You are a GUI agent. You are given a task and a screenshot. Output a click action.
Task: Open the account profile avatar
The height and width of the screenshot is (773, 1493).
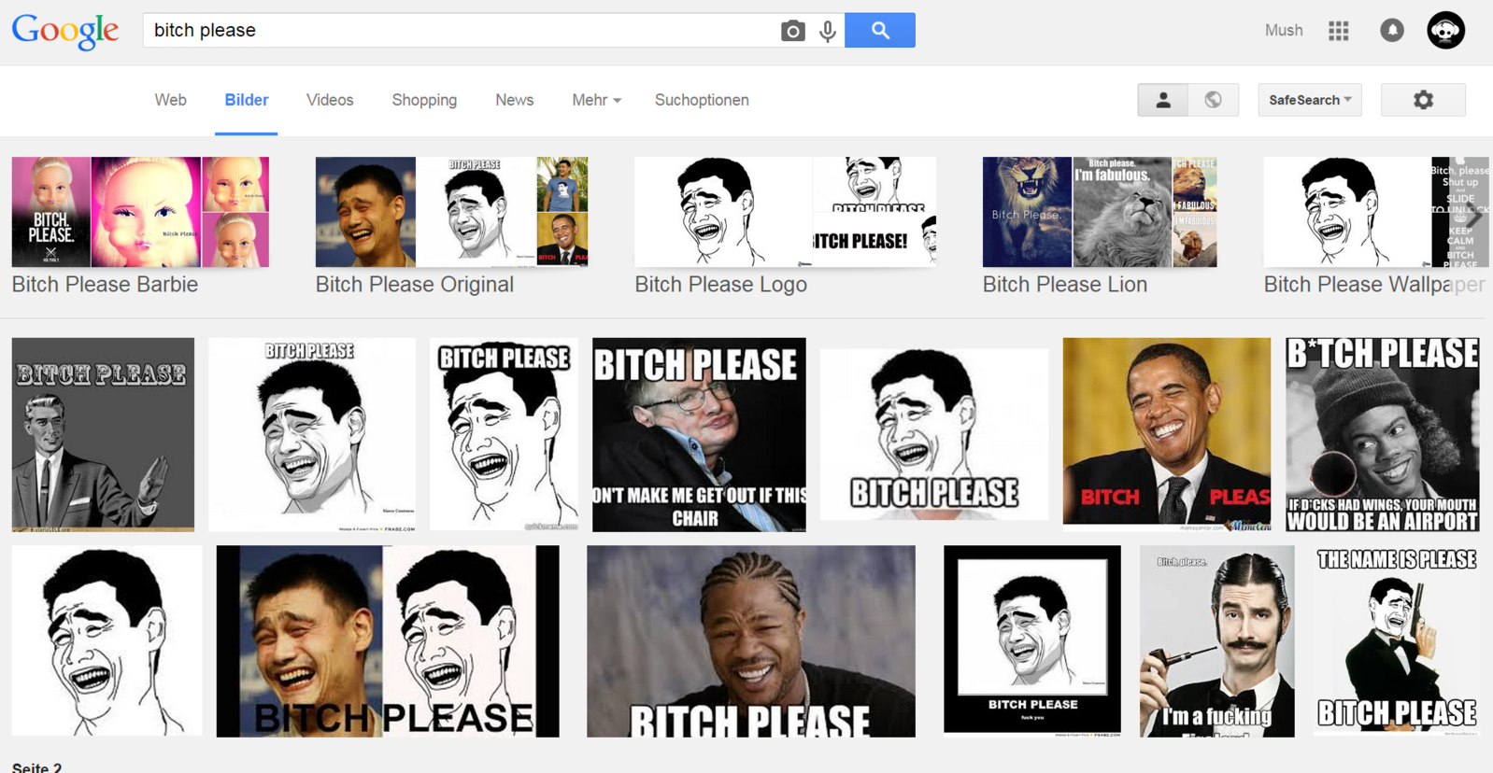pos(1445,31)
